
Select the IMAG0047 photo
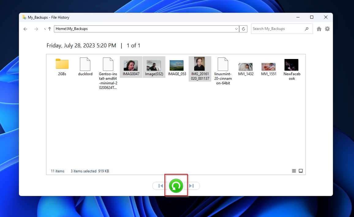click(131, 65)
